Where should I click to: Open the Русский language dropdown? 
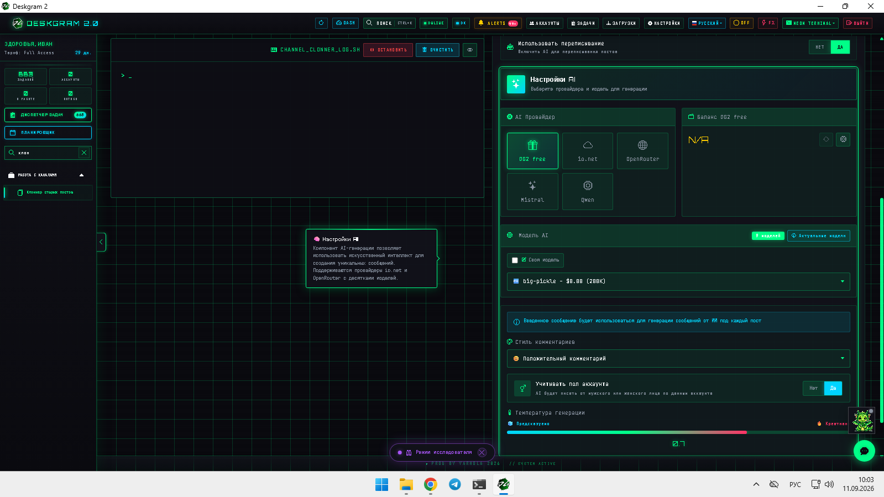(x=707, y=23)
